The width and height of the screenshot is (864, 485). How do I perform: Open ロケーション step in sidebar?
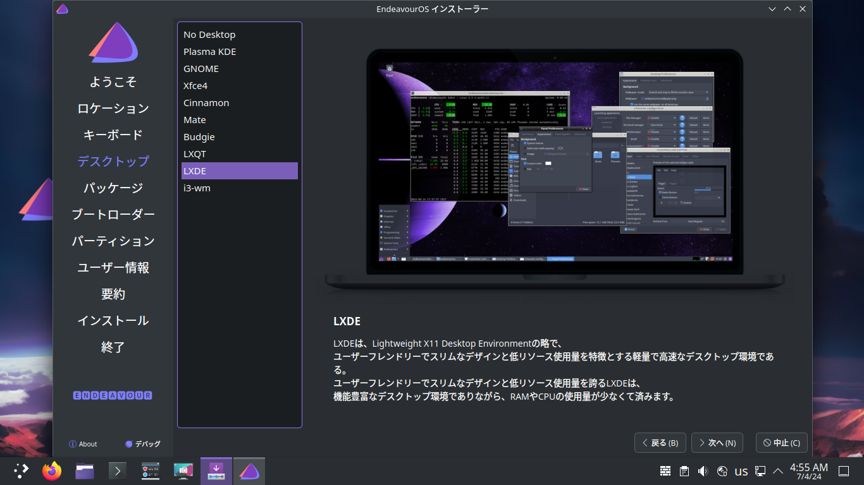point(113,109)
